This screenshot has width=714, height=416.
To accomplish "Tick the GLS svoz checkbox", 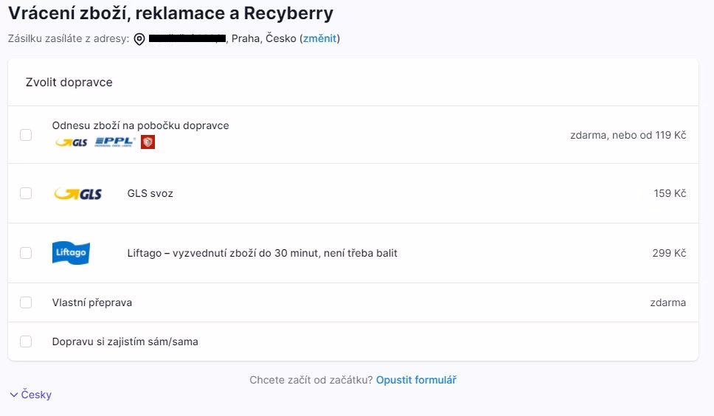I will coord(26,193).
